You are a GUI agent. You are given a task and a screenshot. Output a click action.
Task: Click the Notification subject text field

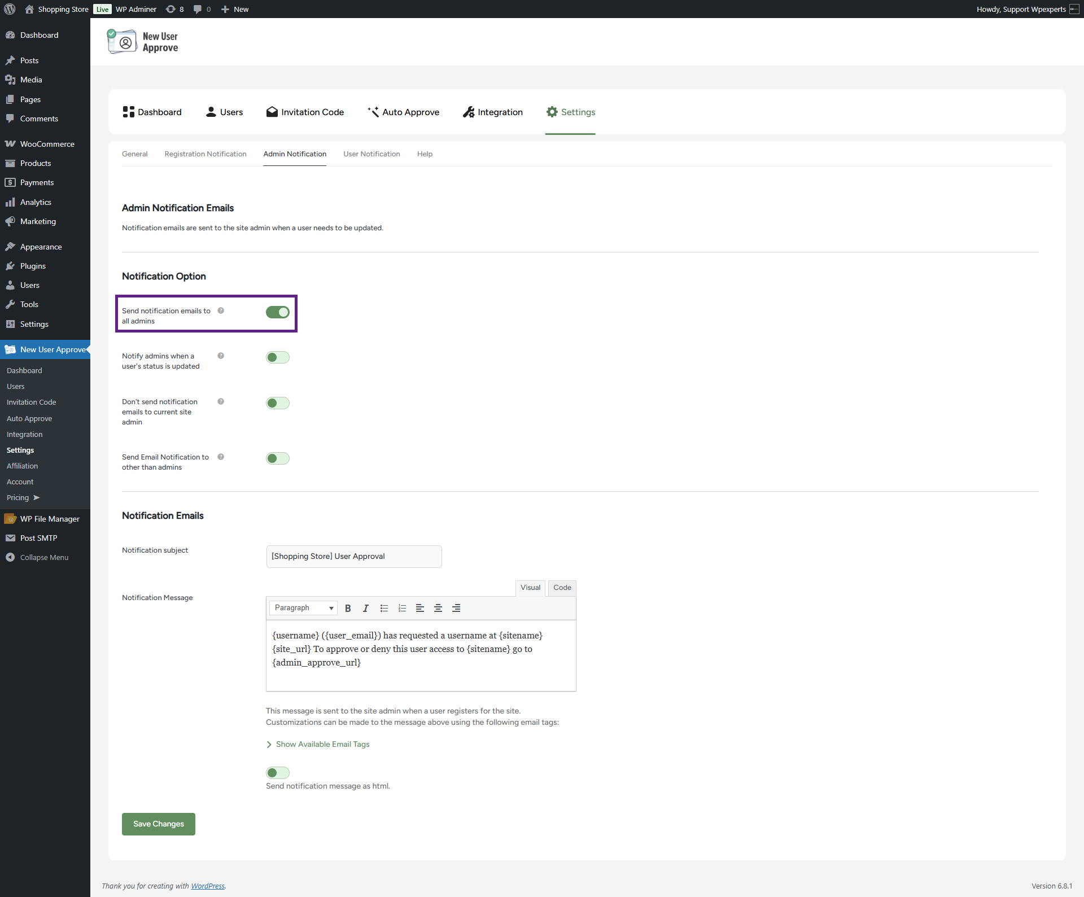point(353,556)
